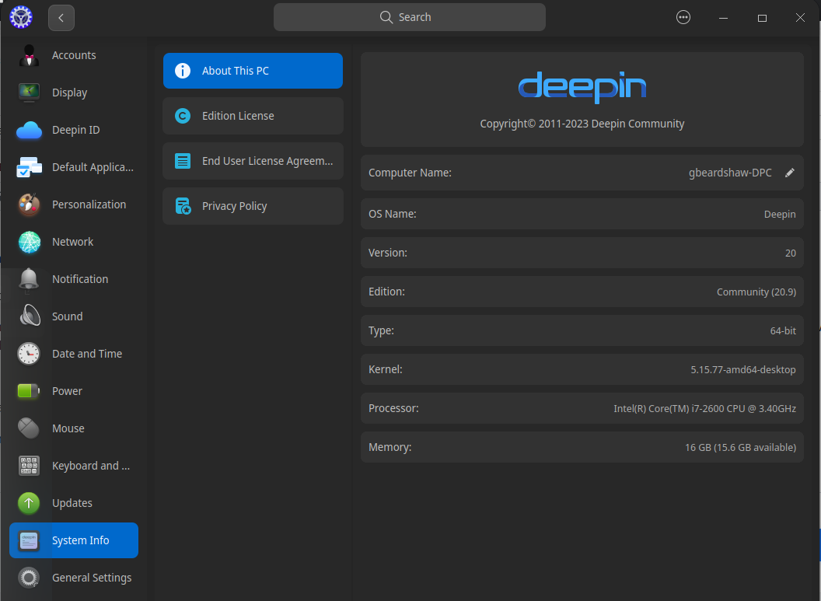The height and width of the screenshot is (601, 821).
Task: Open the Network globe icon
Action: [30, 242]
